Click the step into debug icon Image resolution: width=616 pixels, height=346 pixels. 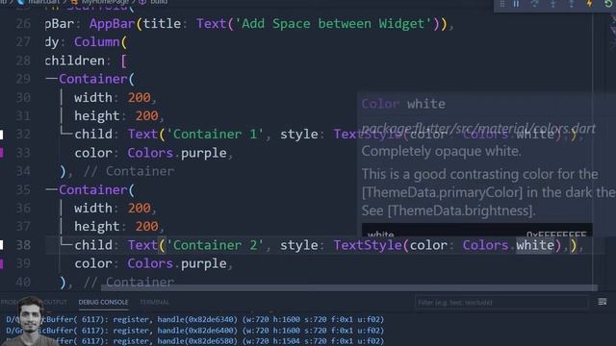[x=553, y=4]
